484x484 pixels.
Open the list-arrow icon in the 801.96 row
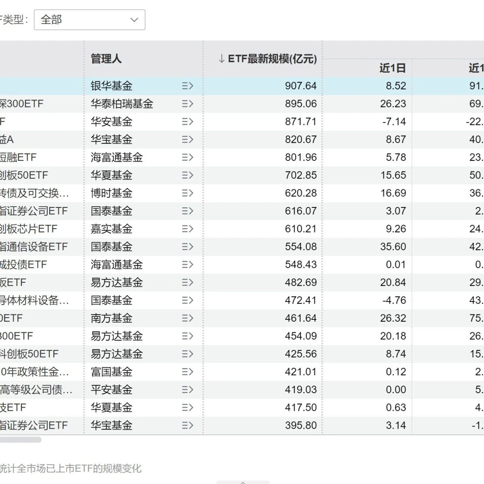click(188, 157)
